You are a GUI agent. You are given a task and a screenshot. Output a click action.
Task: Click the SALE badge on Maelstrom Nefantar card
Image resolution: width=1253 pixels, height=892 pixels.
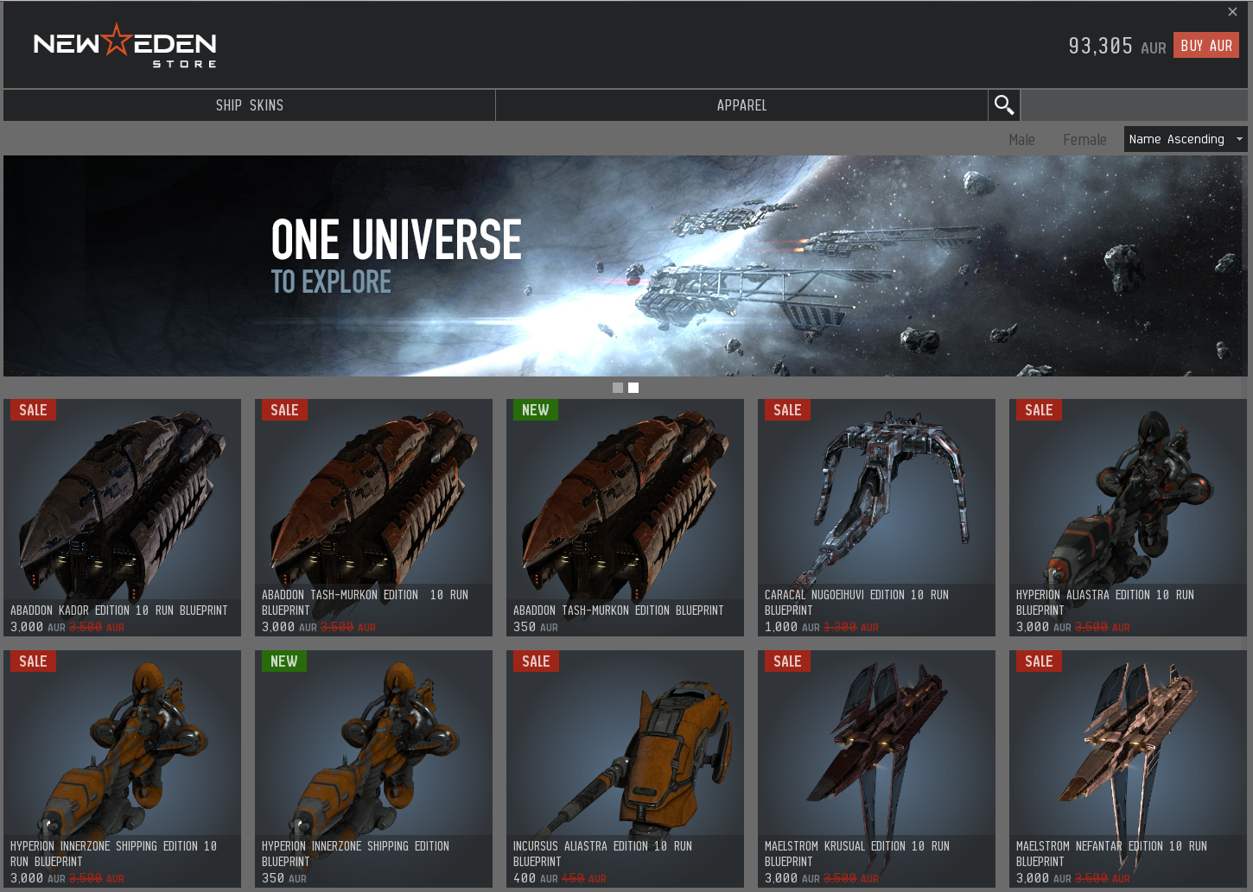1039,661
